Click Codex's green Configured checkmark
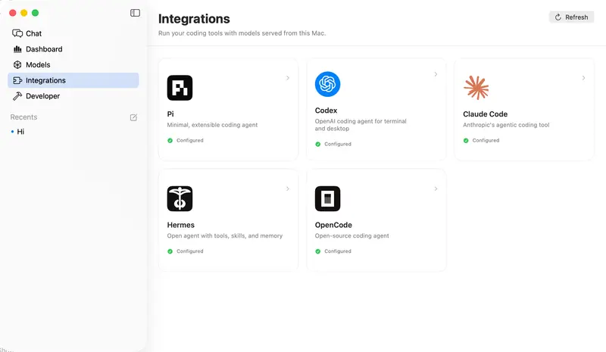 tap(317, 145)
